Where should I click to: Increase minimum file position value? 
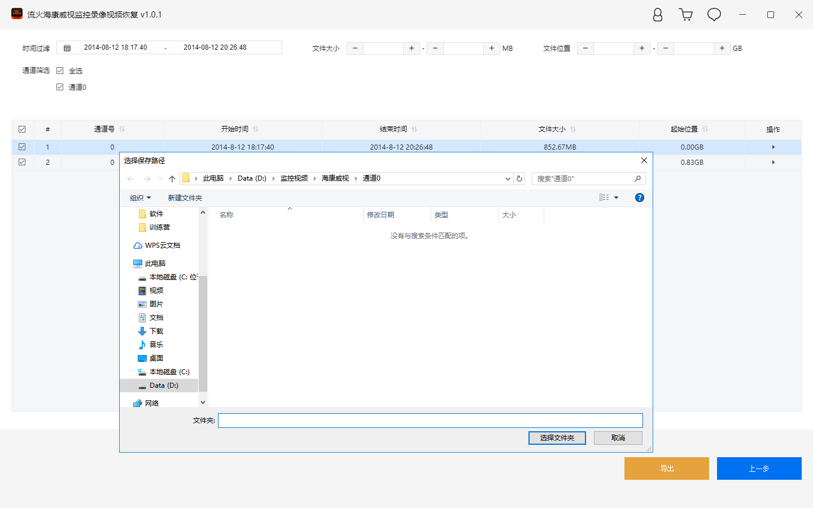[642, 49]
